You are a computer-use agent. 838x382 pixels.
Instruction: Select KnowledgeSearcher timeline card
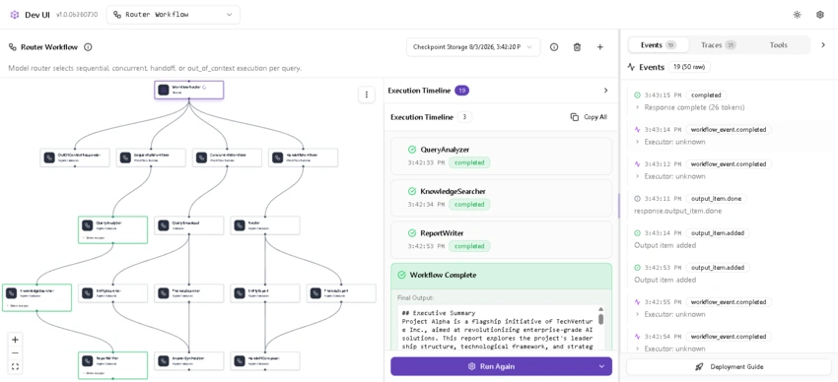pos(501,198)
